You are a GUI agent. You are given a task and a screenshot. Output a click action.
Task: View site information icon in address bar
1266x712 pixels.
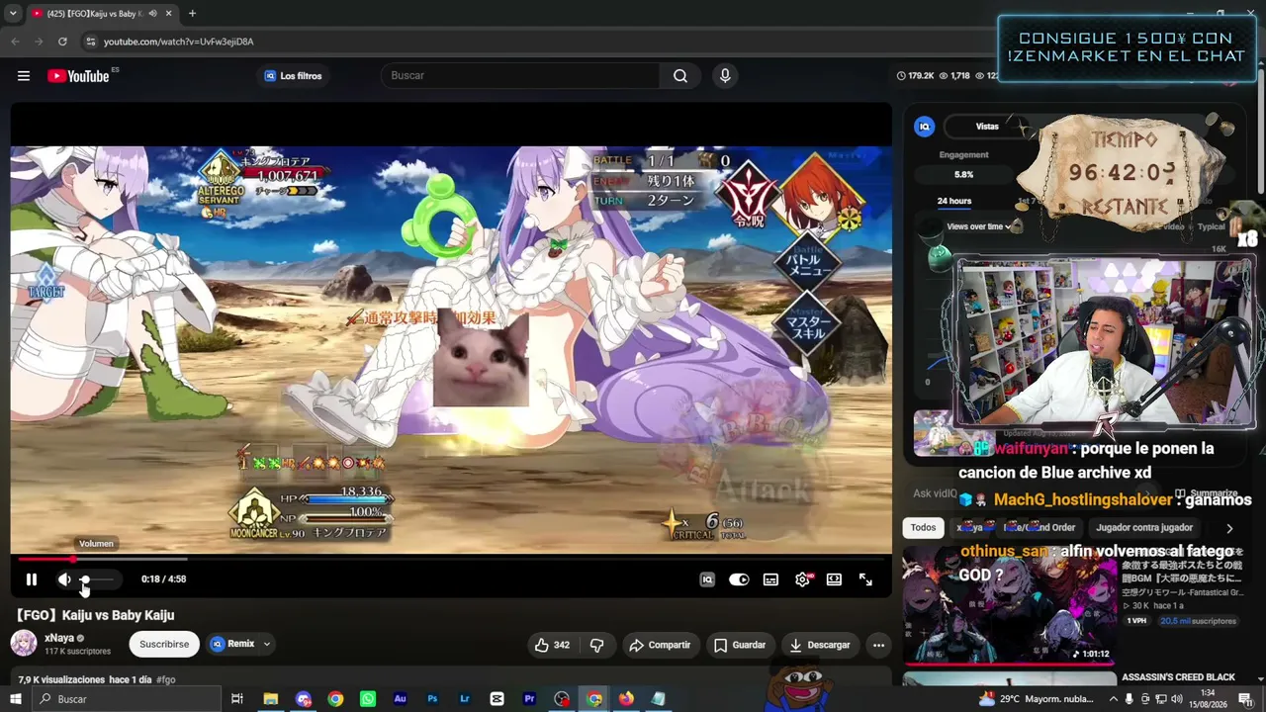90,42
